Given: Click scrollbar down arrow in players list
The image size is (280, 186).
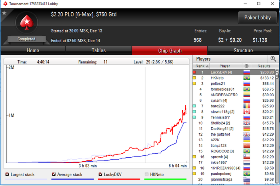Looking at the screenshot, I should 277,182.
